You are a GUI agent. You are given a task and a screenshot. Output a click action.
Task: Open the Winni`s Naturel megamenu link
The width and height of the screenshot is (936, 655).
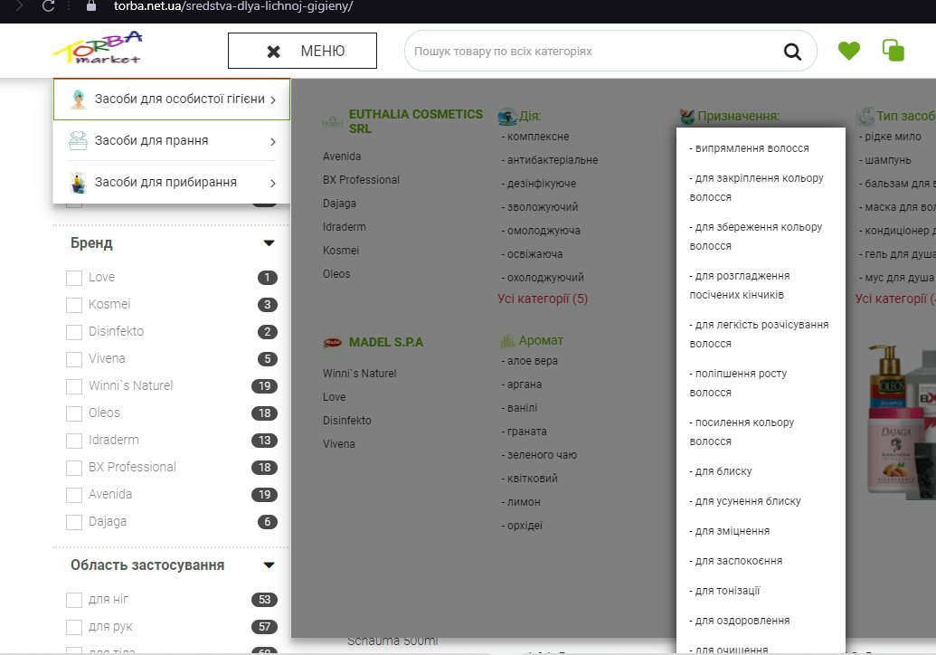click(359, 373)
